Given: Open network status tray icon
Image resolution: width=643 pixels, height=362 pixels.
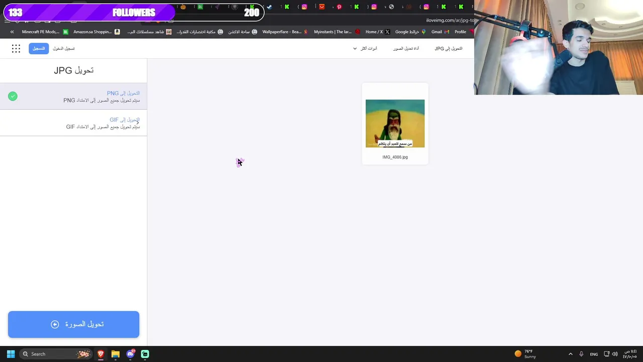Looking at the screenshot, I should coord(606,354).
